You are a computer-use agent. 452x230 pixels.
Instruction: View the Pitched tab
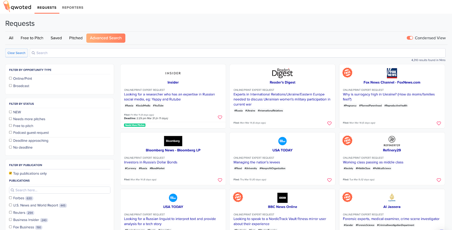tap(76, 38)
